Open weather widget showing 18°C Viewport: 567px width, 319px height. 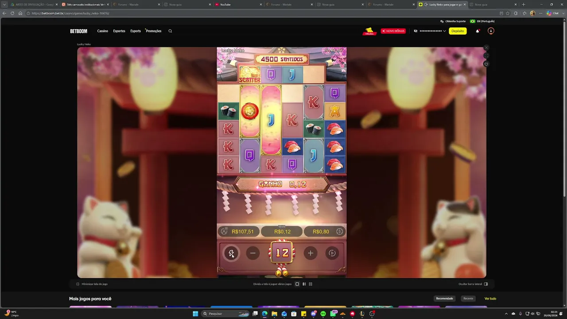[x=12, y=314]
